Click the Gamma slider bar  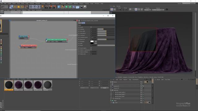click(x=106, y=29)
